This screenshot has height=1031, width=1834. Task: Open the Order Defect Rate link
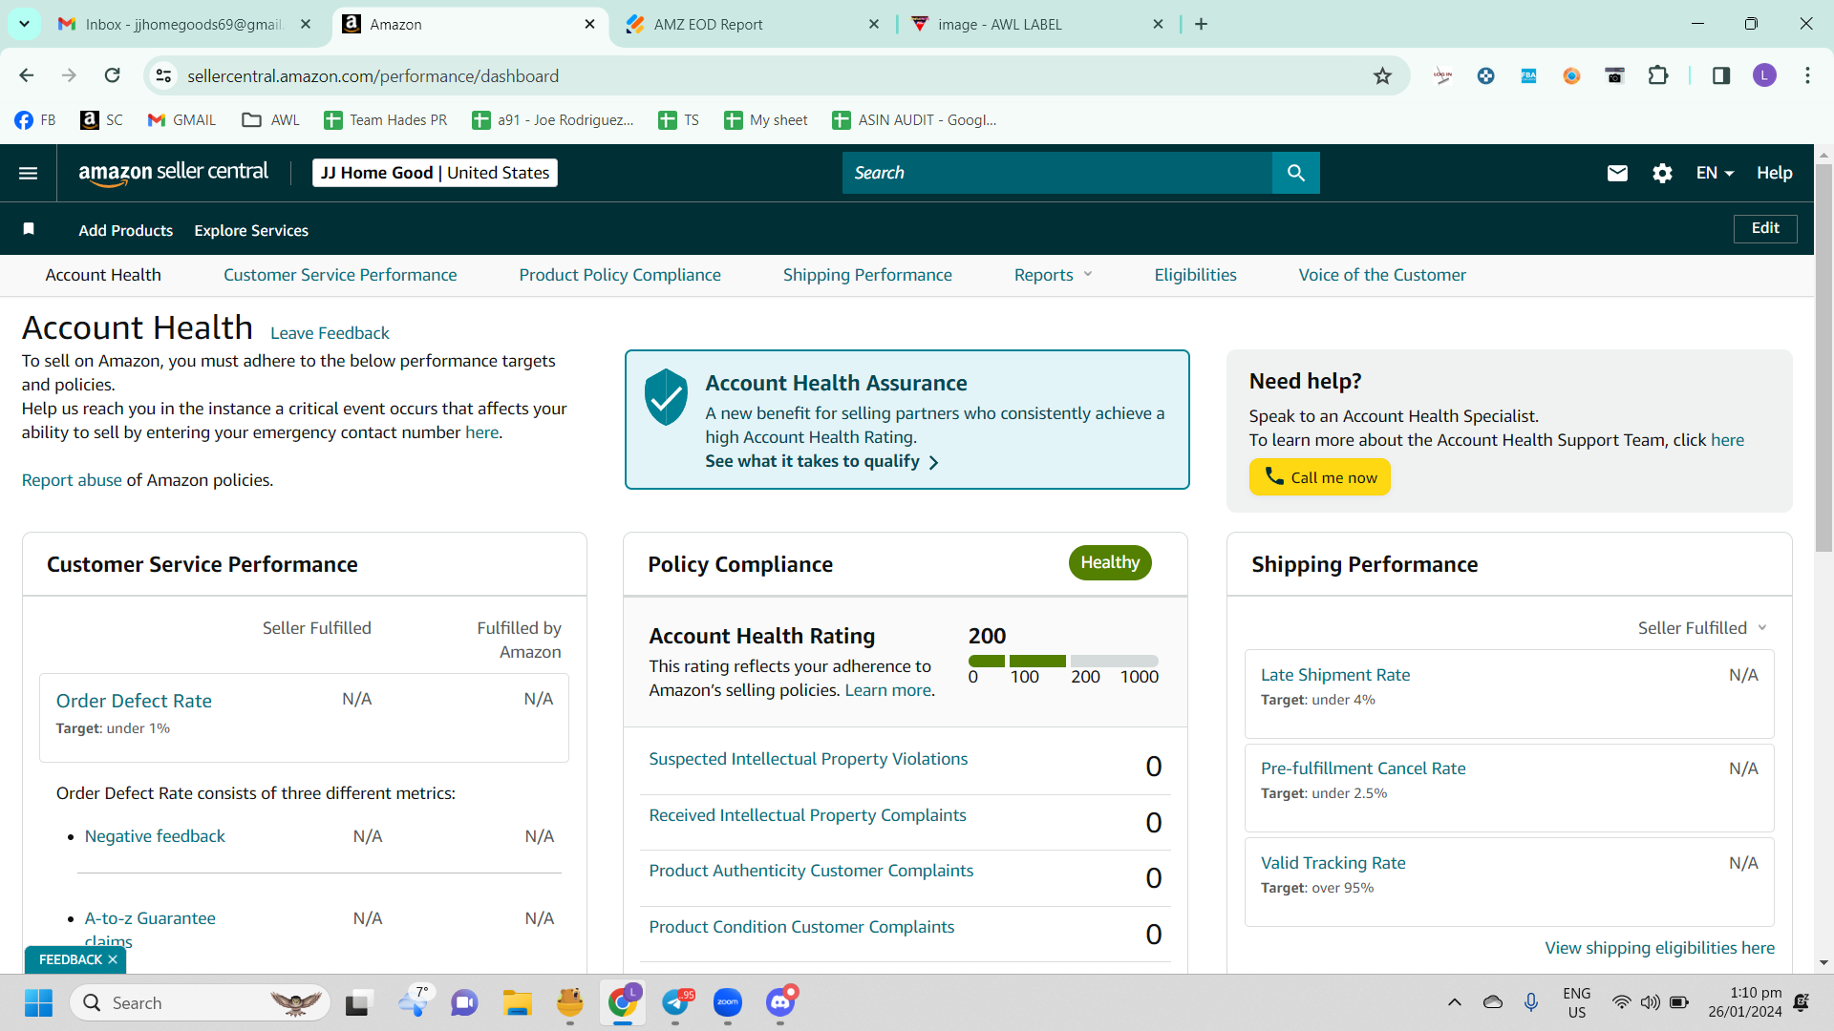[134, 701]
